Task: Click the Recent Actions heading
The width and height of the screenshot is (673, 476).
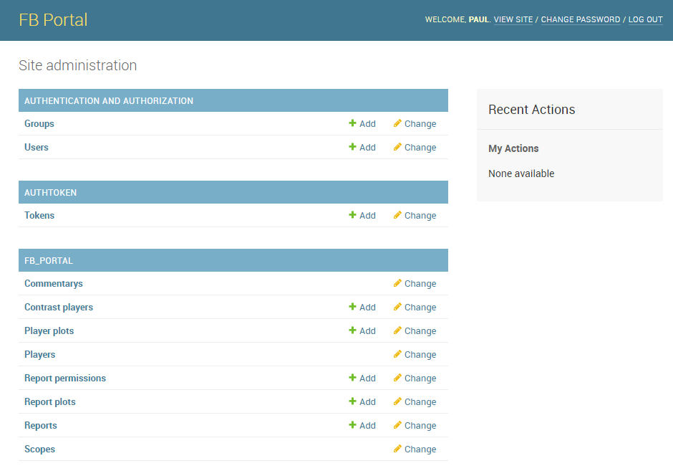Action: (531, 110)
